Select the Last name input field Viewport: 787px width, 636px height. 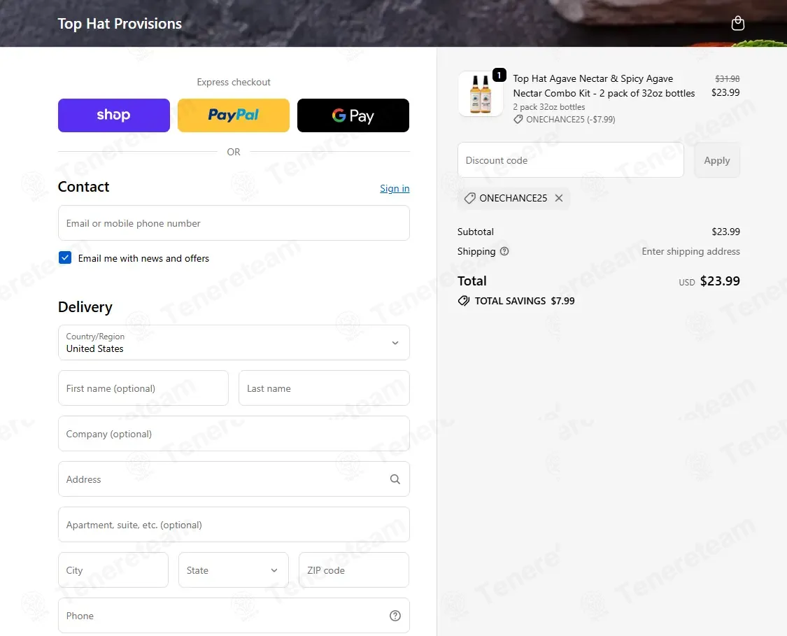[x=324, y=388]
